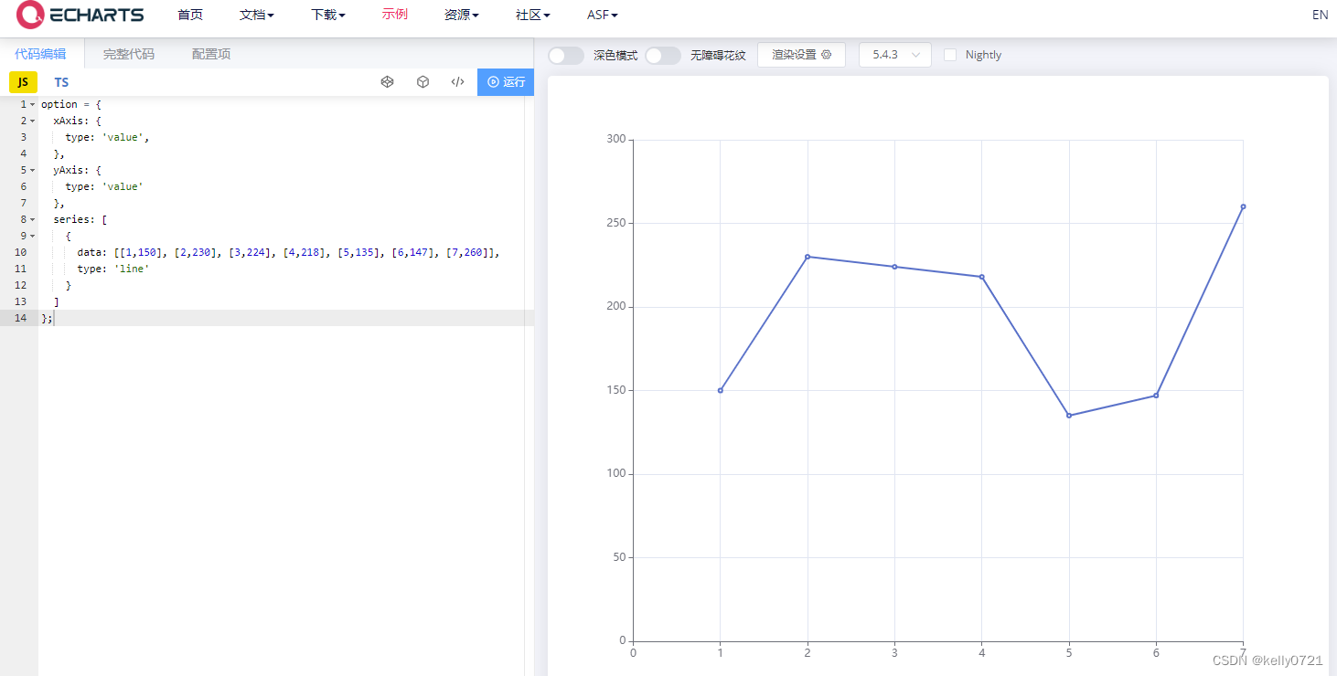Click chart data point at x=1

[721, 390]
